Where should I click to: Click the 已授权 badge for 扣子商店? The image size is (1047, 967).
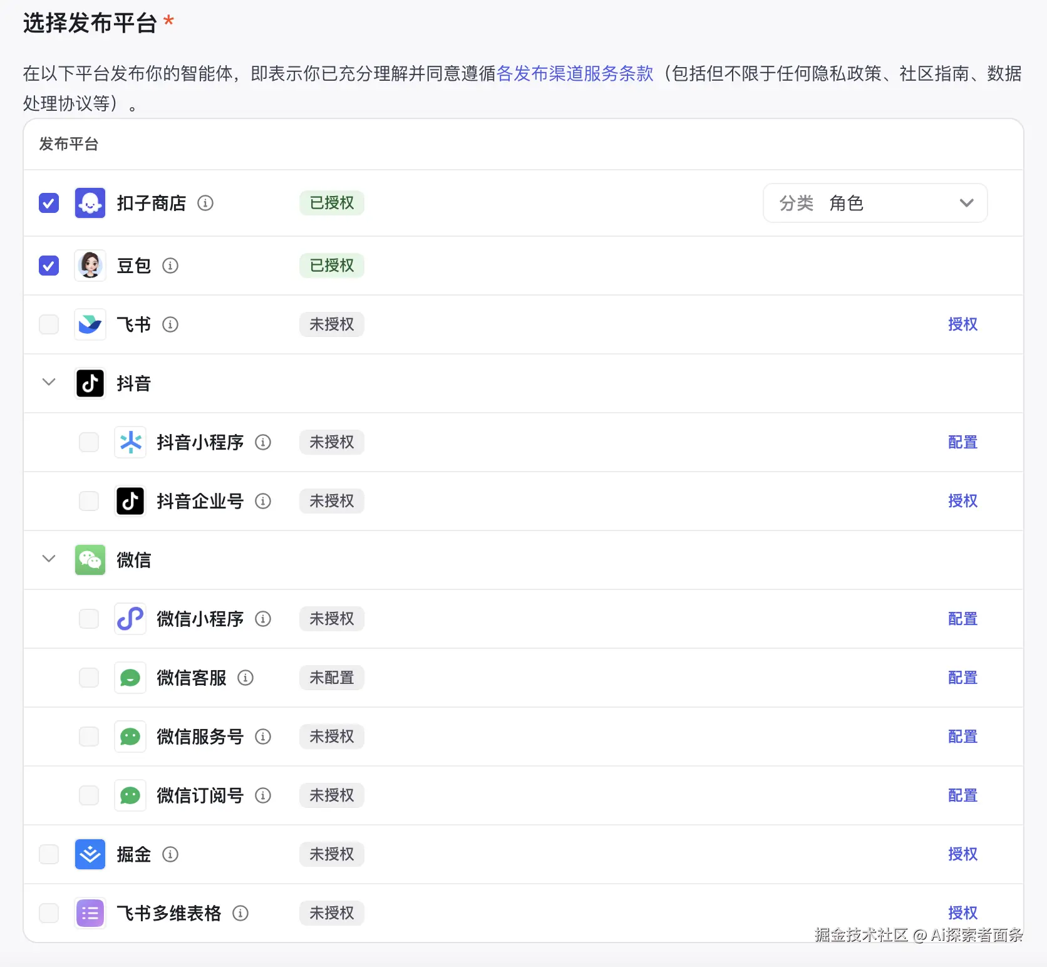pyautogui.click(x=332, y=203)
